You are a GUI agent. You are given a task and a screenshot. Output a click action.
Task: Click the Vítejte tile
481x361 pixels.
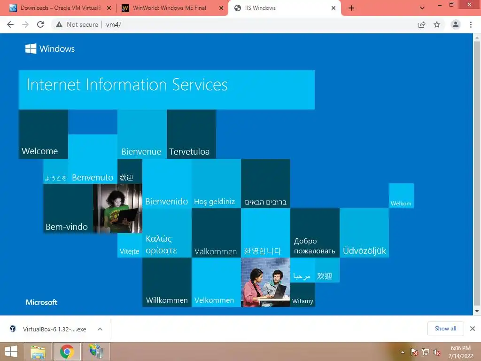coord(130,245)
